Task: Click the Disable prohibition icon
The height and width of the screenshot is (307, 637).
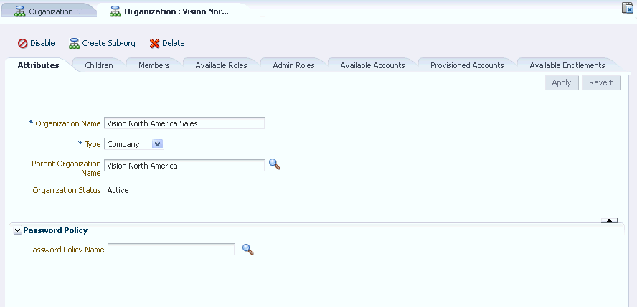Action: click(x=23, y=44)
